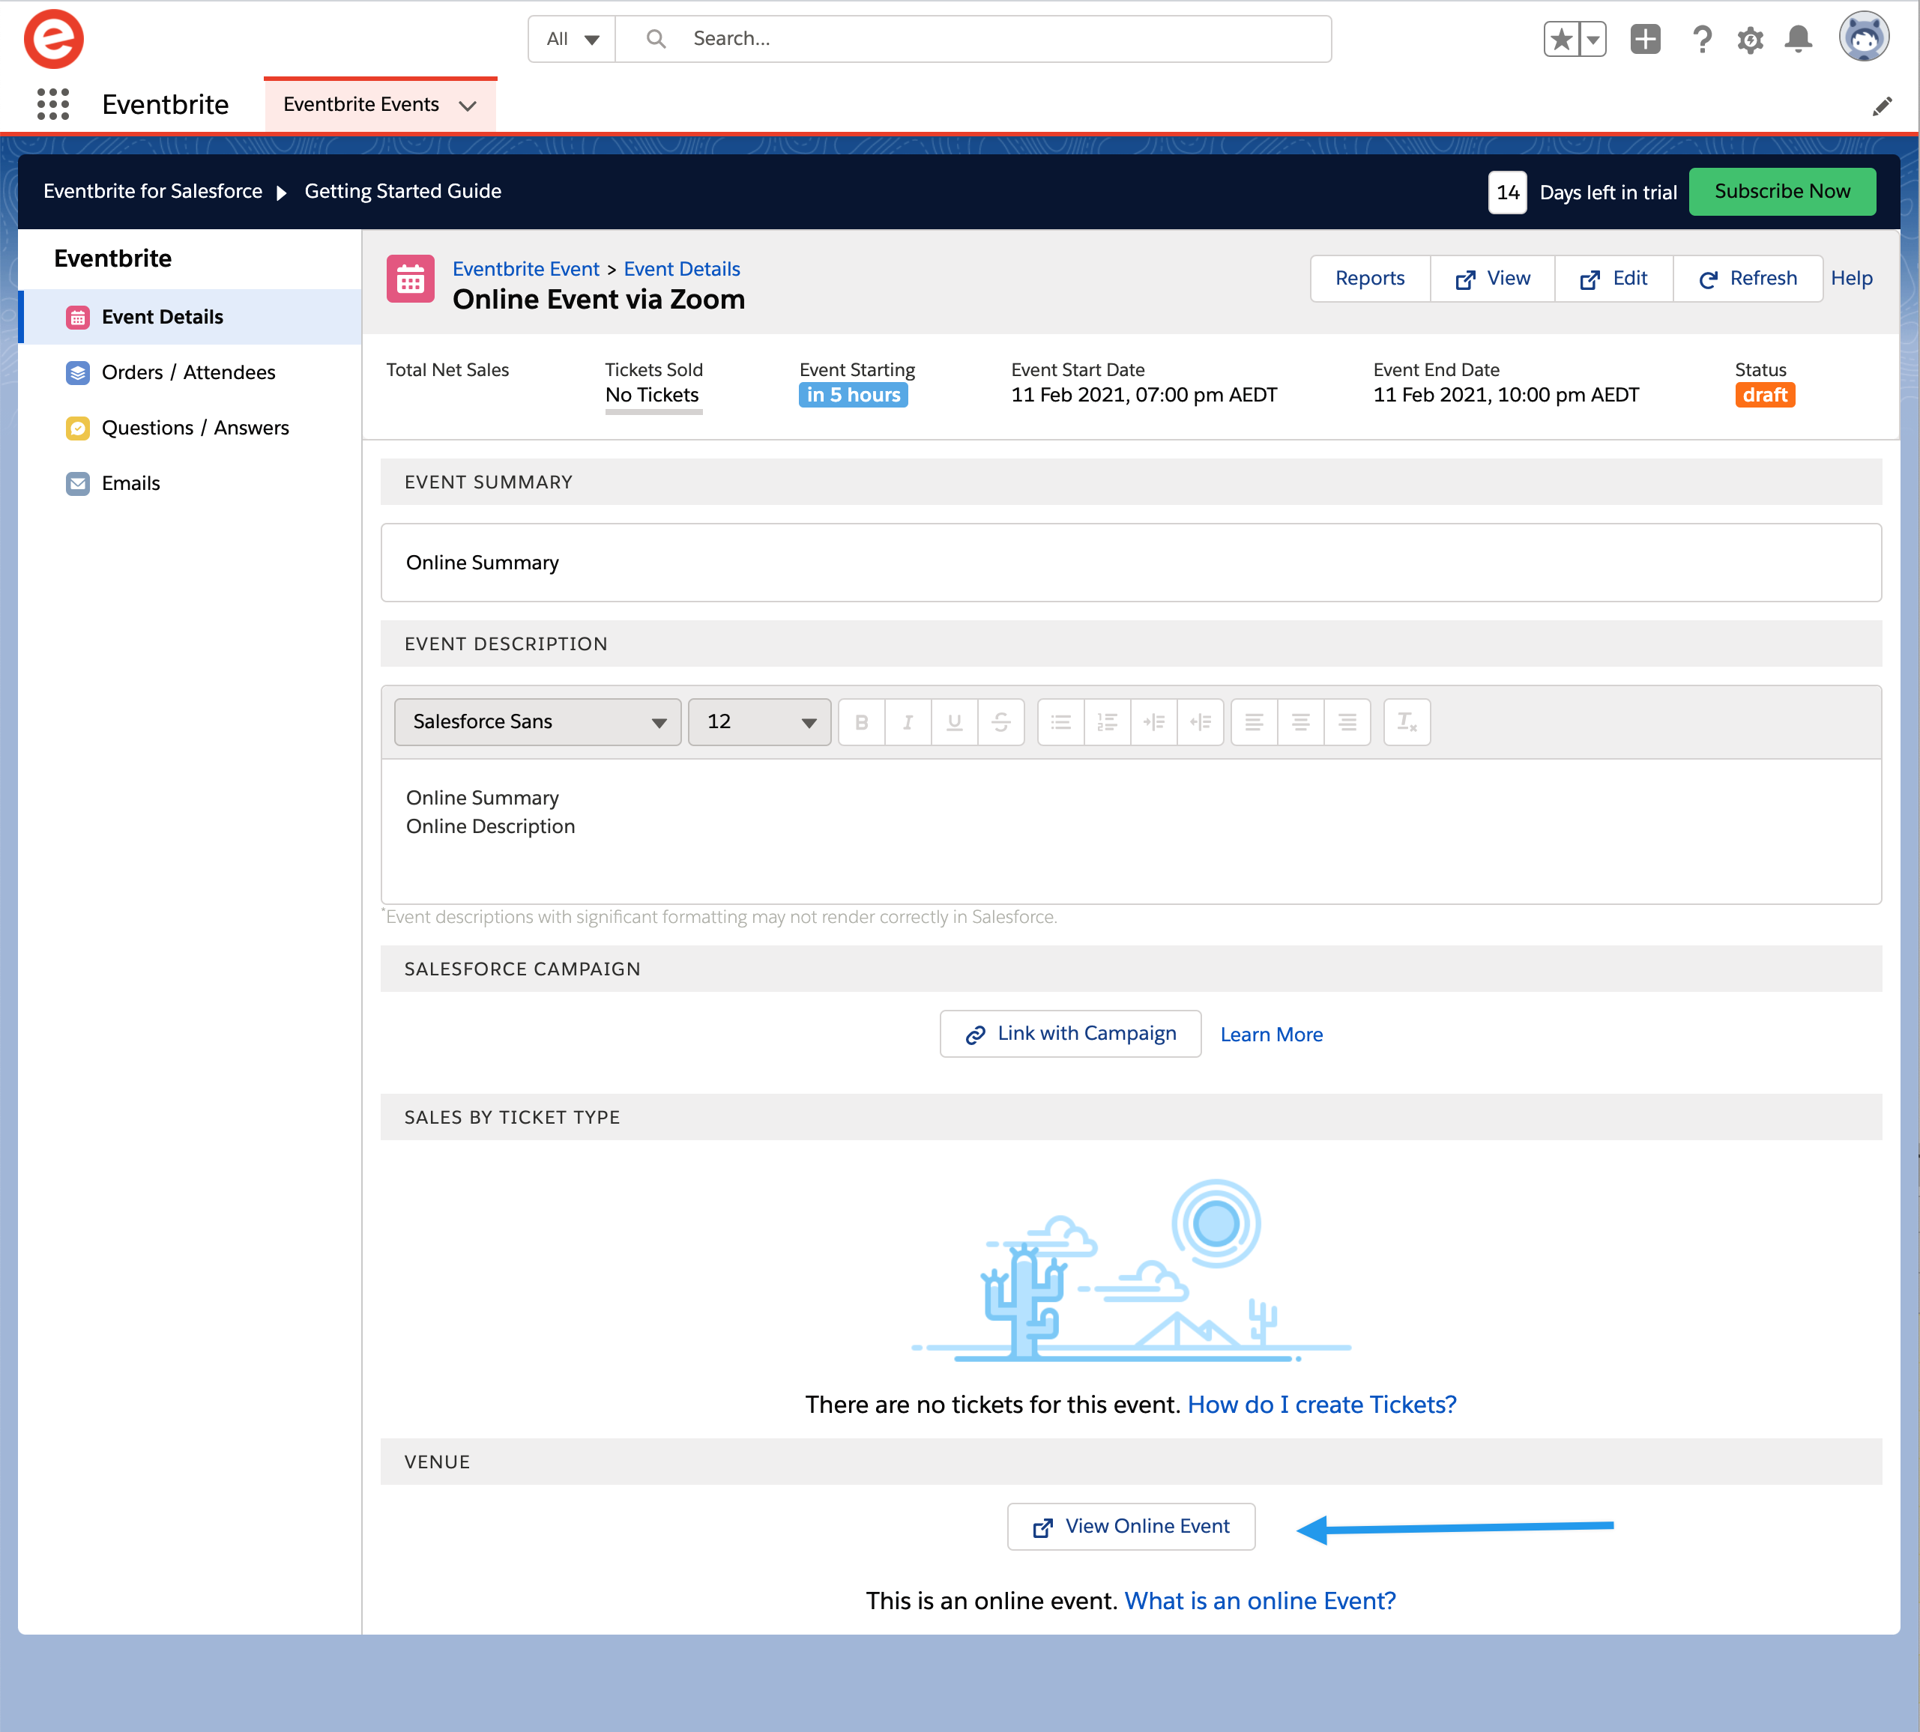The width and height of the screenshot is (1920, 1732).
Task: Click into the global Search field
Action: [x=973, y=39]
